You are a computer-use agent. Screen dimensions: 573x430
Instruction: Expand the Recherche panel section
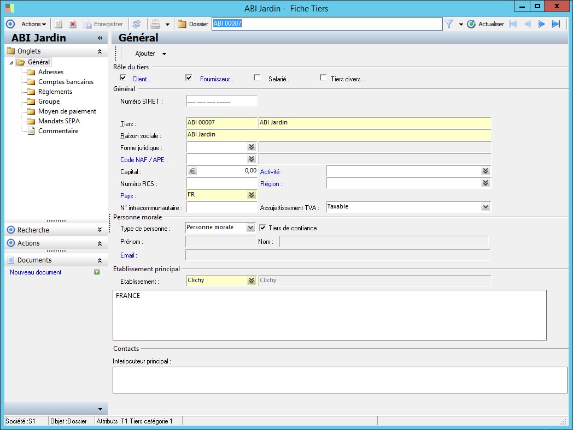click(x=100, y=230)
